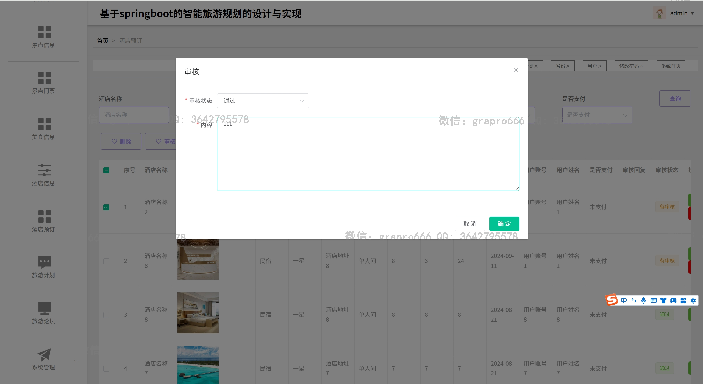Select the 酒店信息 sliders icon

click(x=45, y=170)
